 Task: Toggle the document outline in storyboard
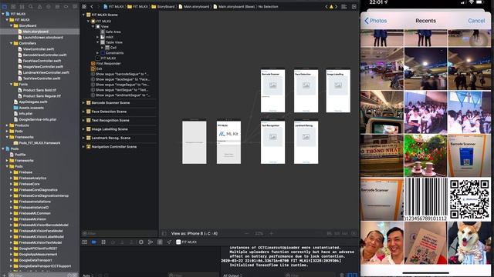(x=164, y=233)
